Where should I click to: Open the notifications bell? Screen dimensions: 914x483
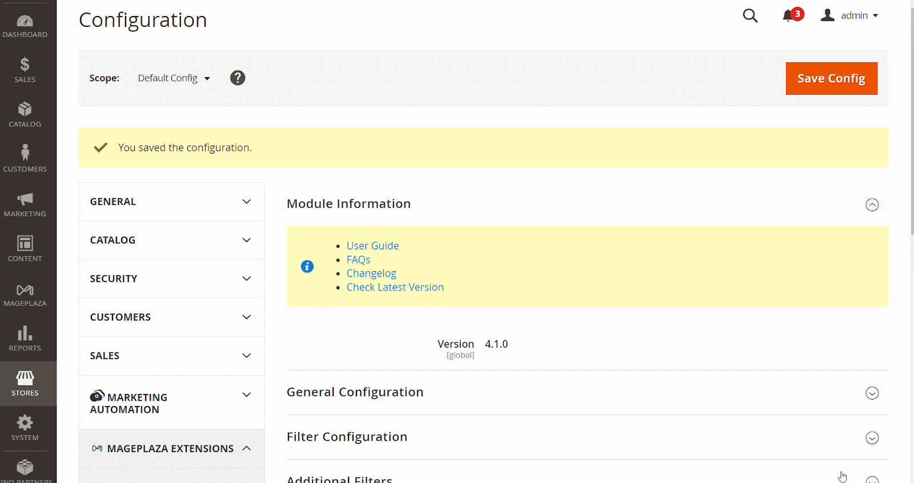(789, 16)
